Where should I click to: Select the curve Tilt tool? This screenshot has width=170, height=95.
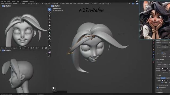(x=50, y=49)
